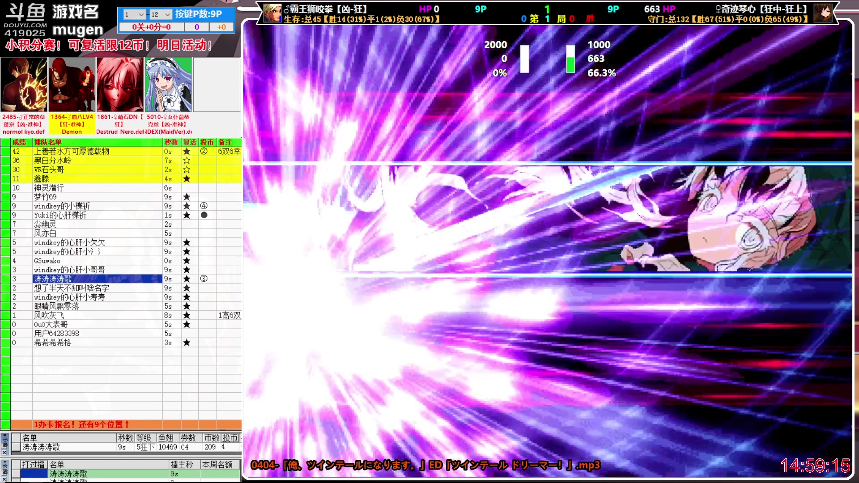Click the star in the 眼睛风飘零落 row
859x483 pixels.
(187, 306)
